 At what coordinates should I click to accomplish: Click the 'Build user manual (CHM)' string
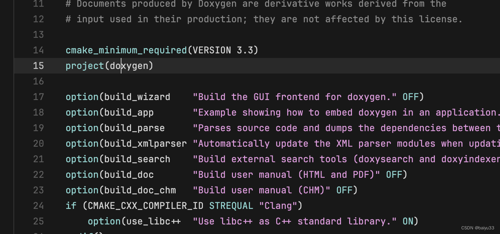(261, 190)
